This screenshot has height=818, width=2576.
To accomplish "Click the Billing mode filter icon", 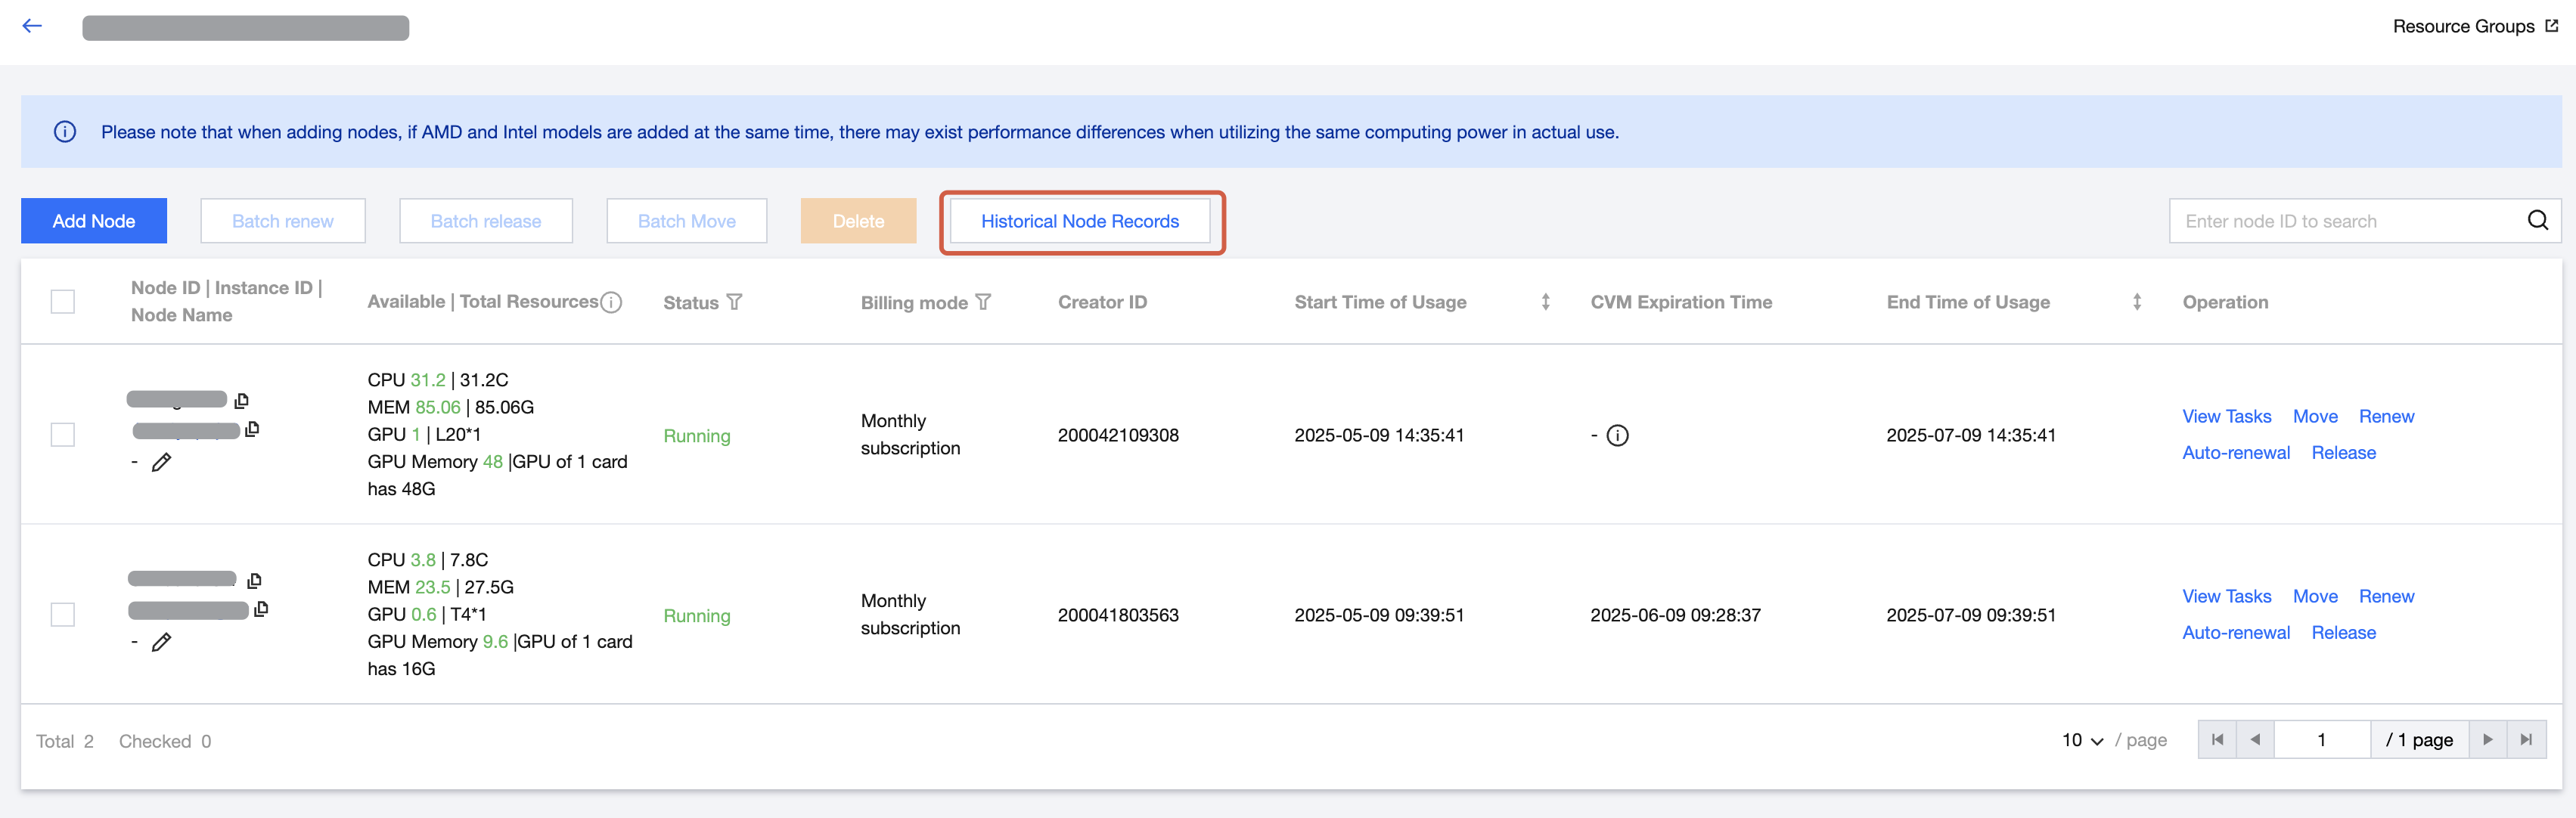I will tap(983, 302).
